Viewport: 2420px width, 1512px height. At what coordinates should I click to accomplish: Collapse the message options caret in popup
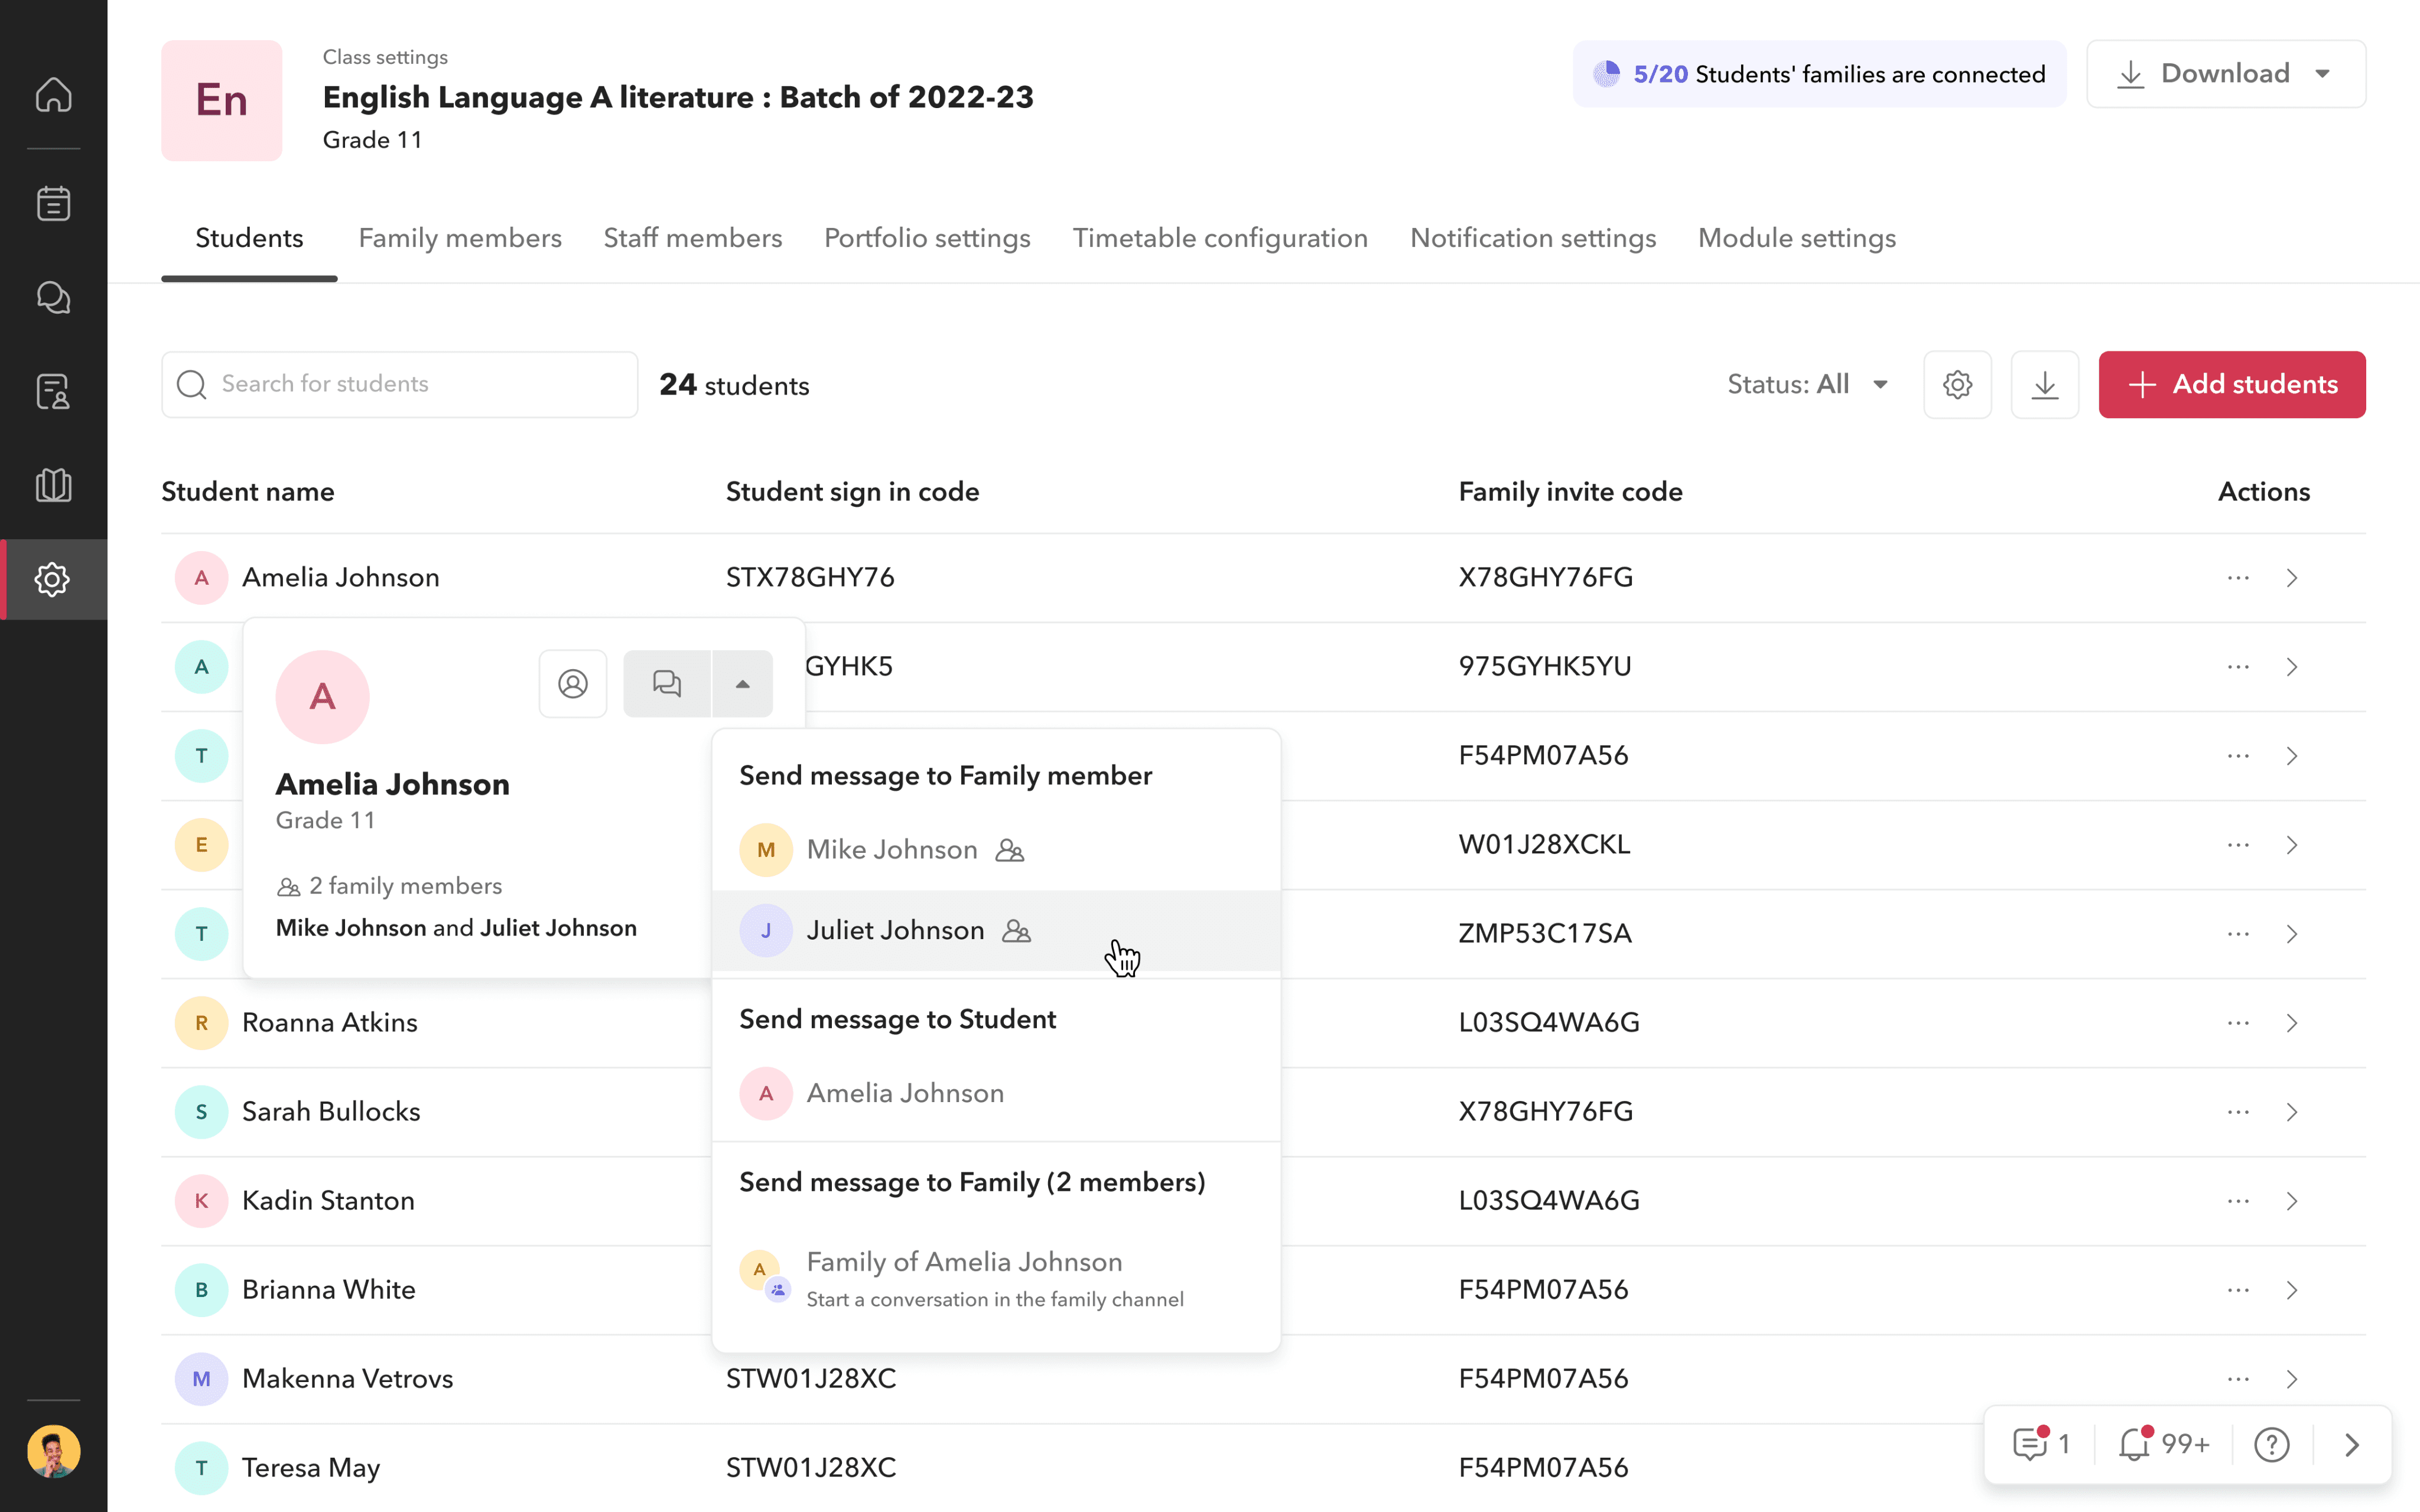[742, 684]
